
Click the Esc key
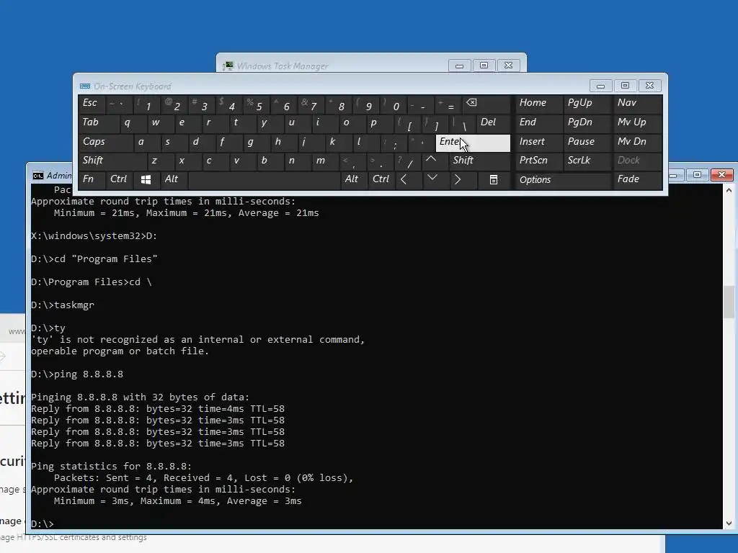click(92, 104)
